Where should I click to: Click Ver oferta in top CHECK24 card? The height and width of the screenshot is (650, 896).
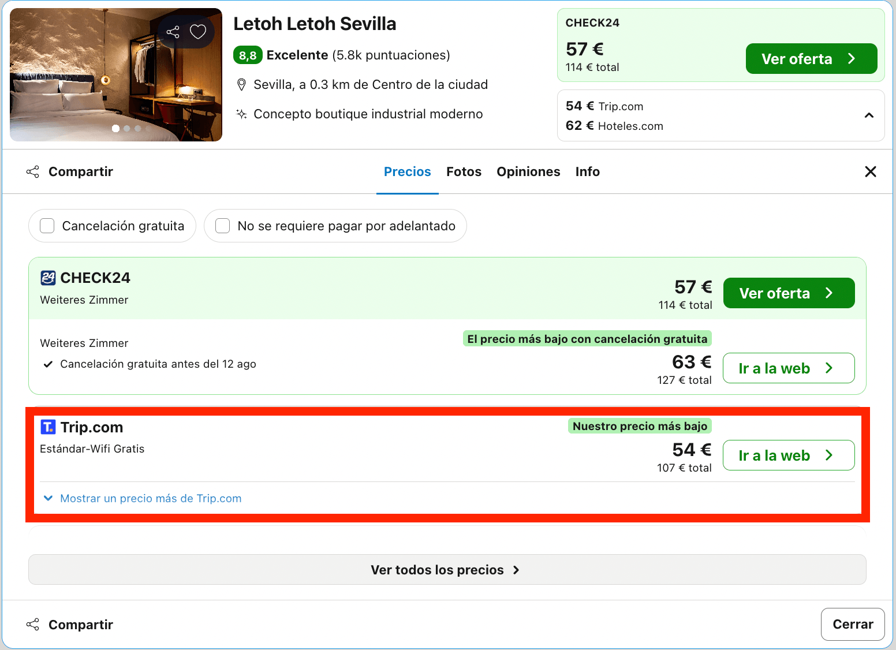[811, 59]
